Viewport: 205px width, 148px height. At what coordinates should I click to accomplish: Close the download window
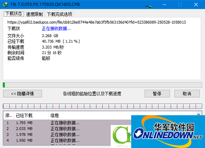click(196, 5)
